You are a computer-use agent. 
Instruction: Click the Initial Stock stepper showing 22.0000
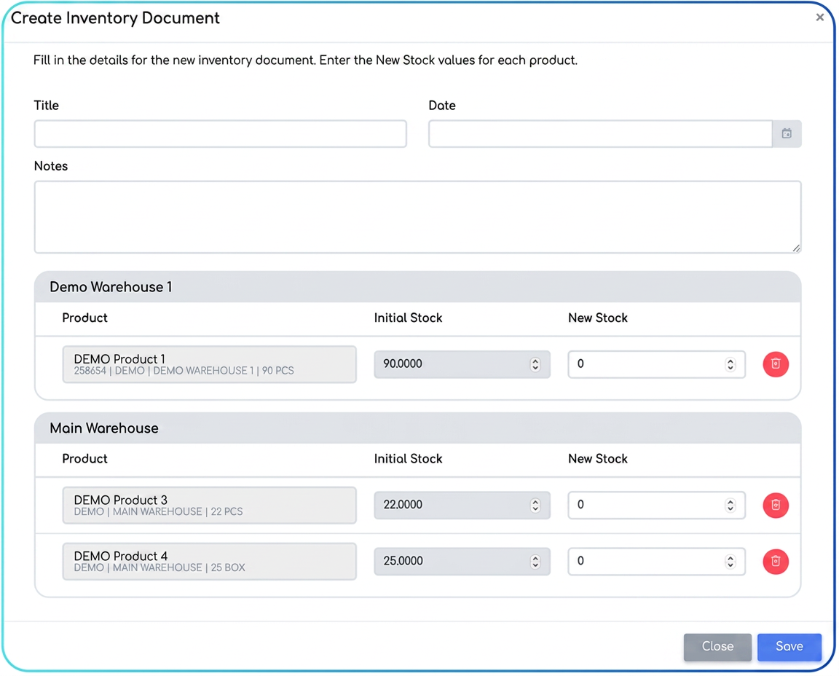coord(535,506)
